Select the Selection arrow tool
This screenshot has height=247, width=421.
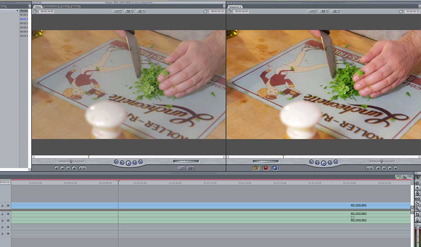coord(417,177)
